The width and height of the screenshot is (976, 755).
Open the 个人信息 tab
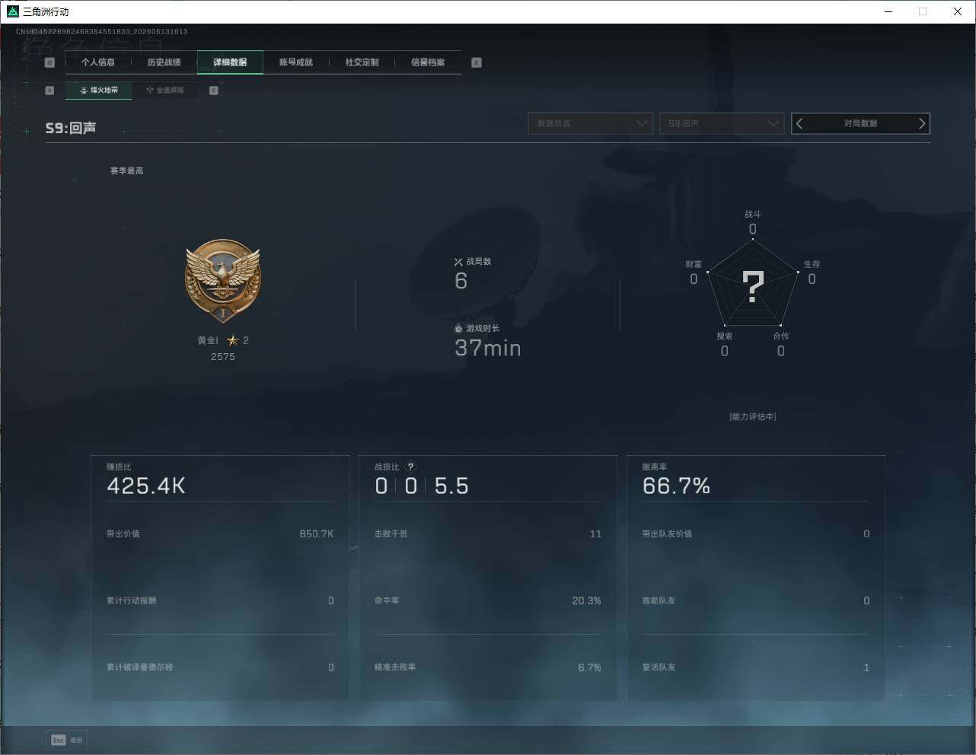click(x=98, y=62)
